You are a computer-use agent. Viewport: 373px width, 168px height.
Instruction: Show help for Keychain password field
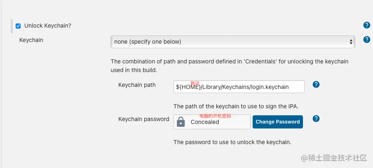pos(316,119)
